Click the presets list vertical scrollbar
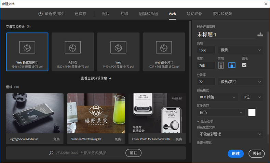 tap(190, 39)
